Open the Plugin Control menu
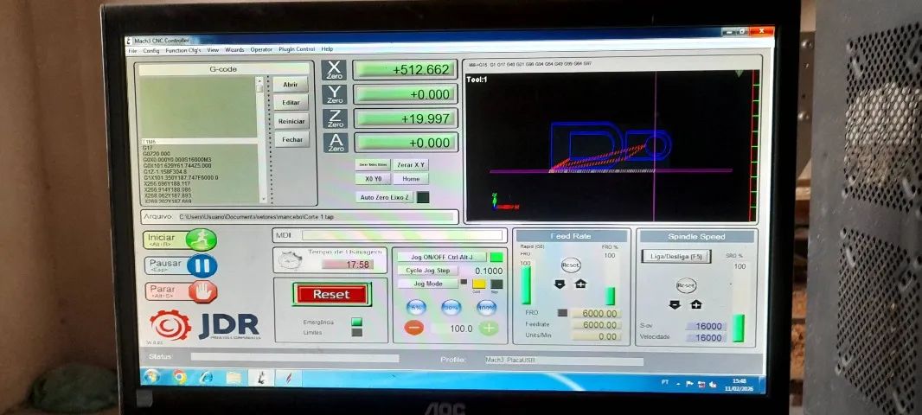 297,49
